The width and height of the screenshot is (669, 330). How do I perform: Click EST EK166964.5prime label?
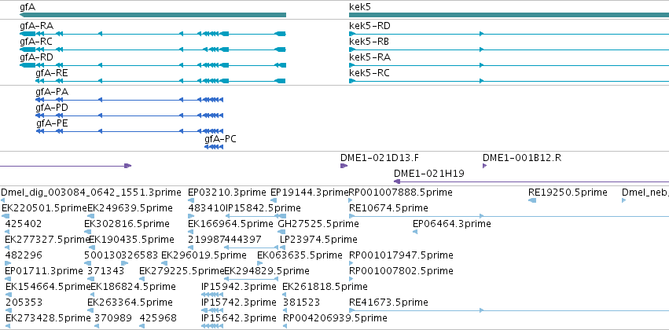(230, 224)
